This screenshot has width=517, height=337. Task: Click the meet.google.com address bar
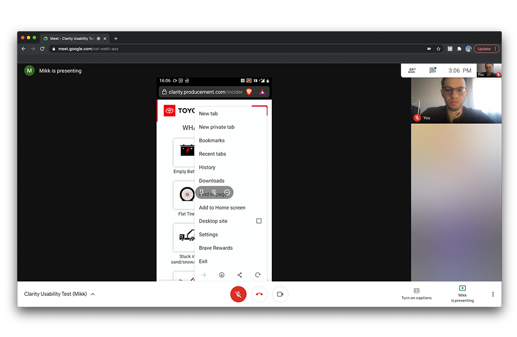238,49
